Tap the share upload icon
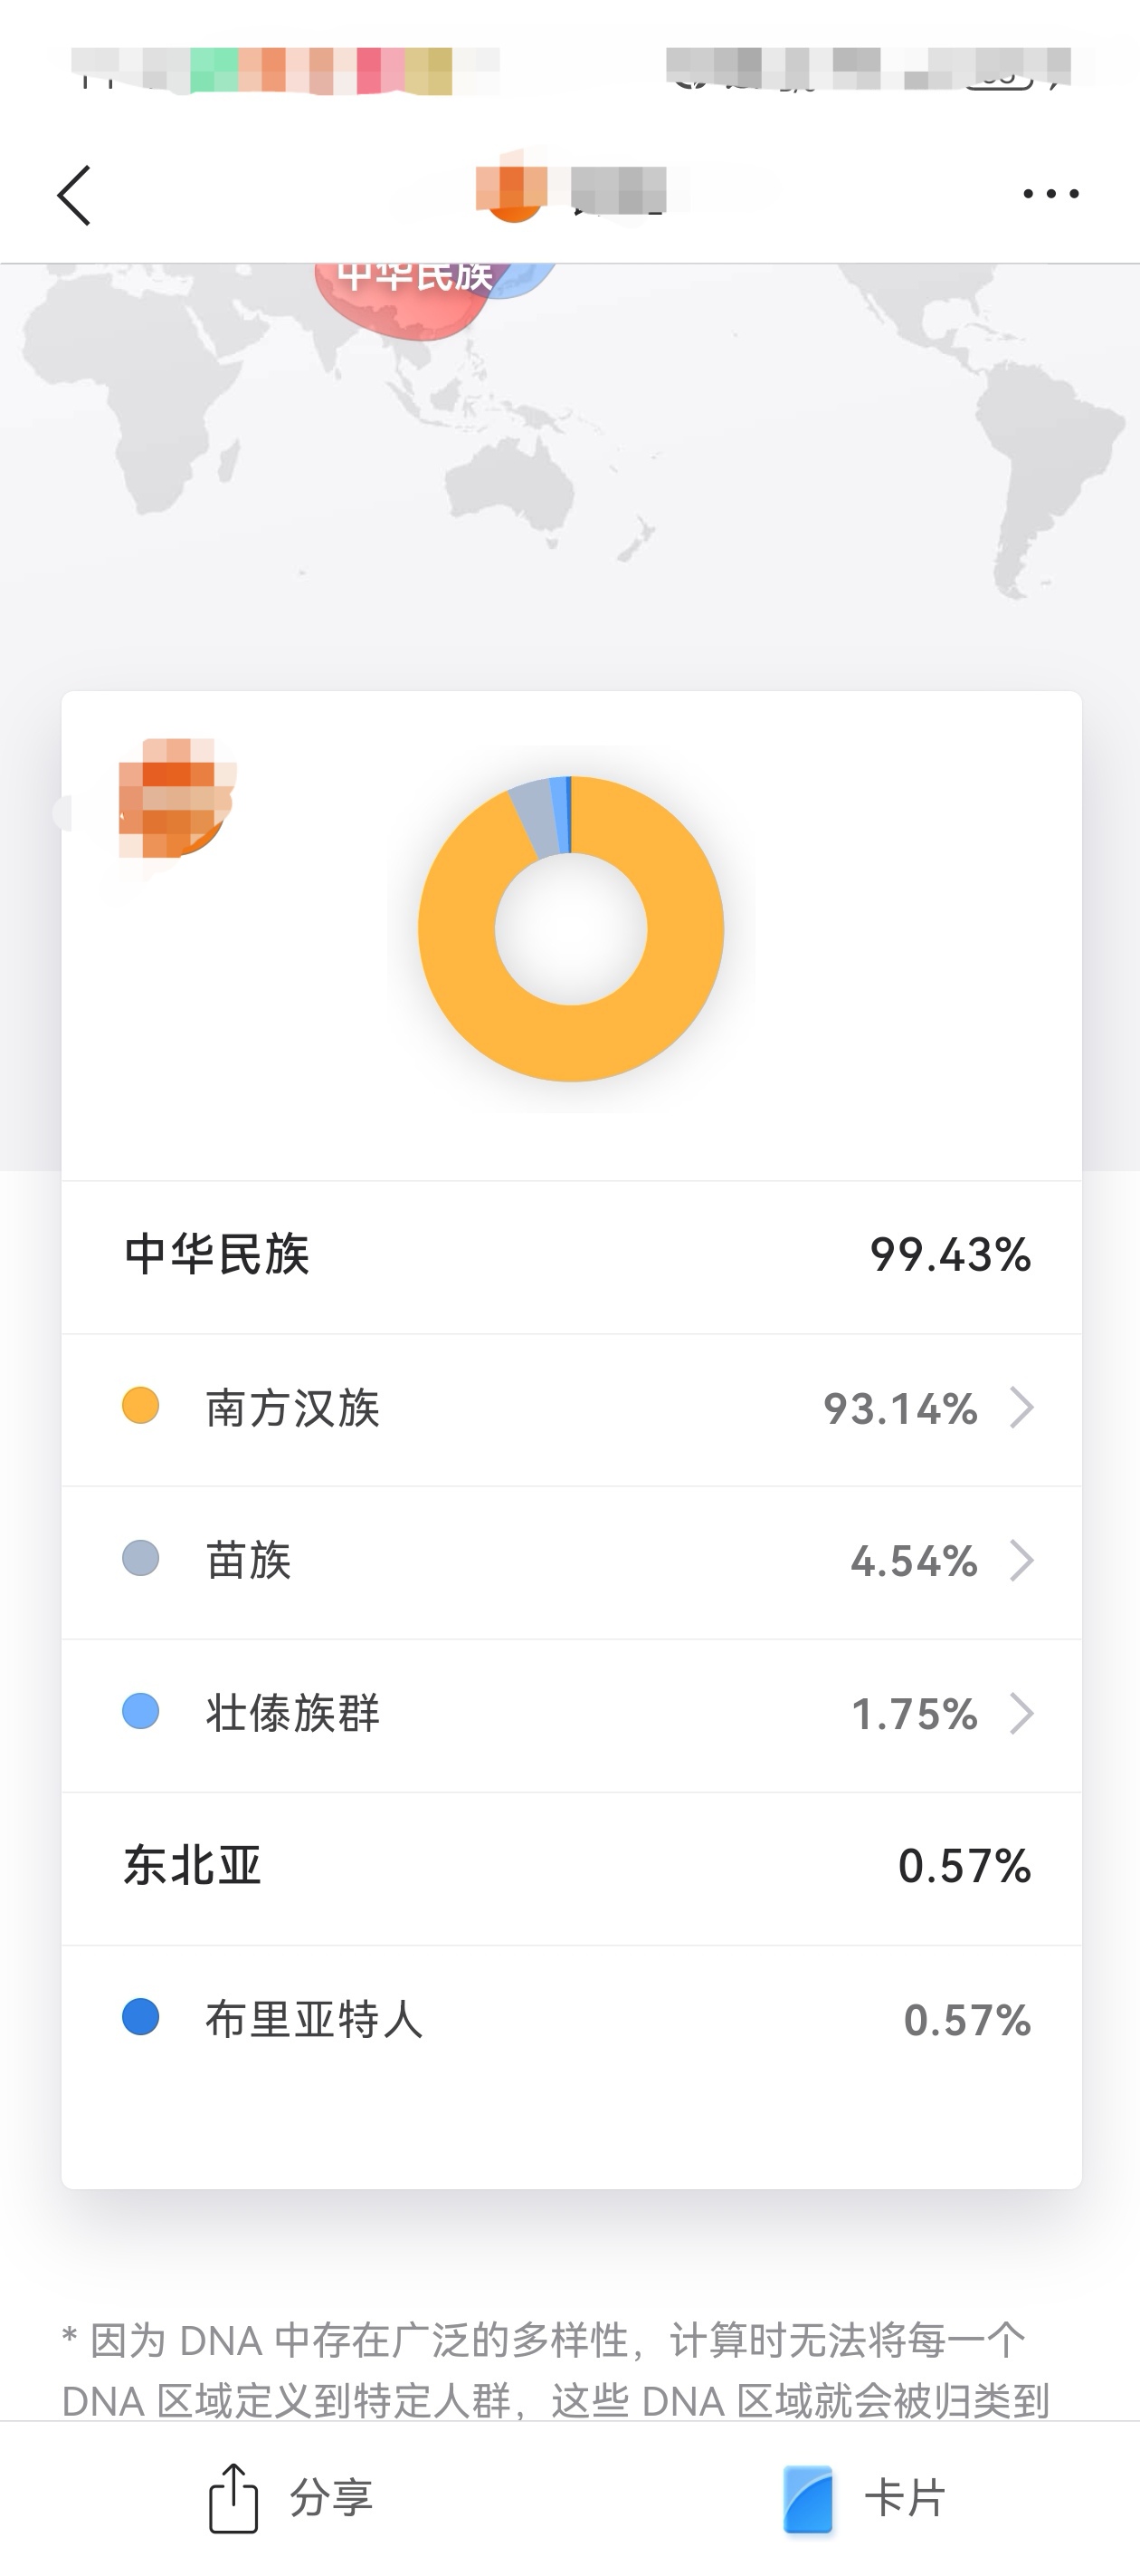The image size is (1140, 2576). click(x=233, y=2497)
